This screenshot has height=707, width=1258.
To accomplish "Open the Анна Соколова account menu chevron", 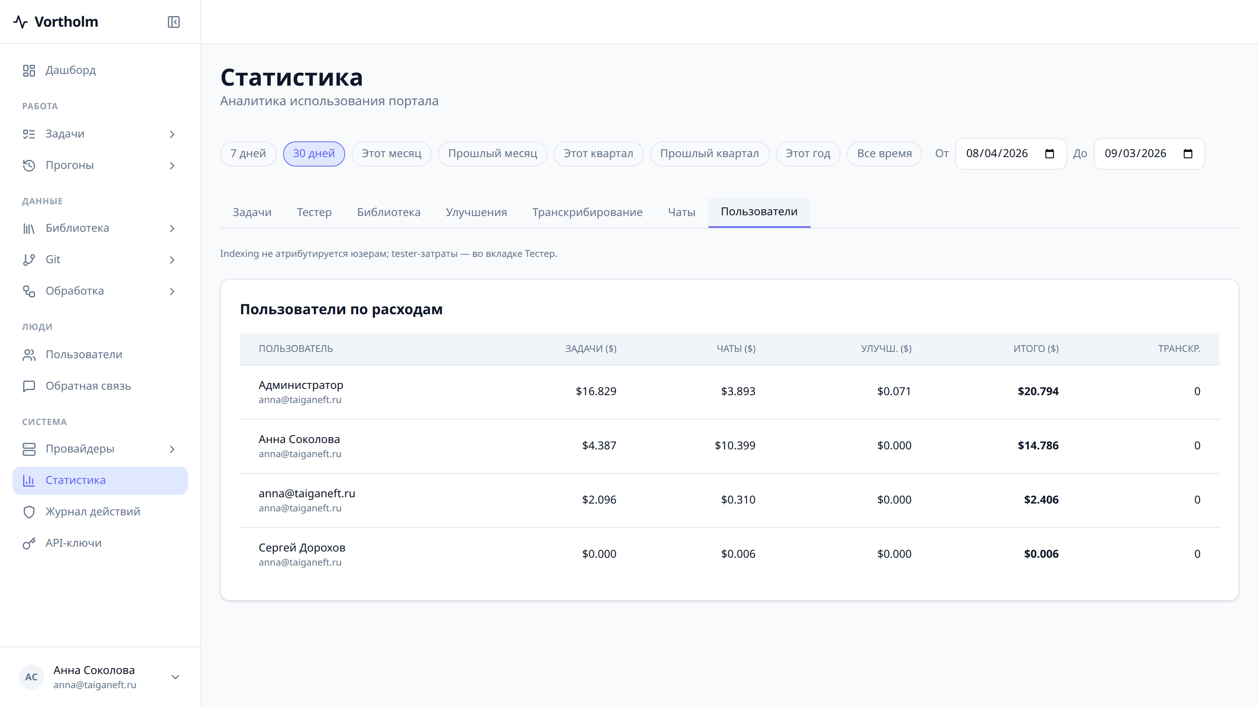I will 175,677.
